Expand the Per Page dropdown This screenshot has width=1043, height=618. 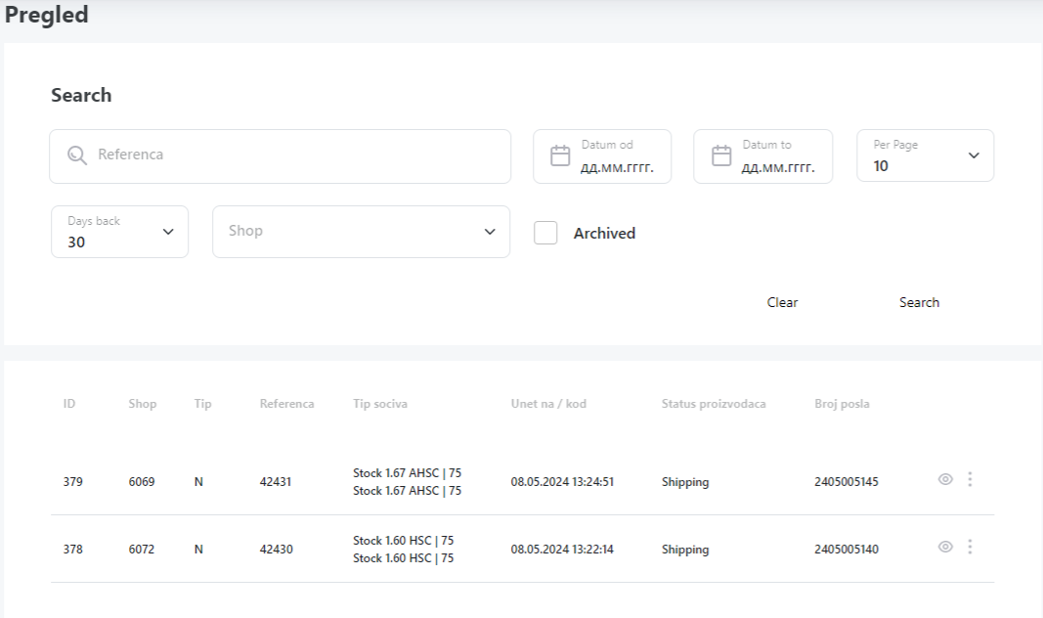925,156
